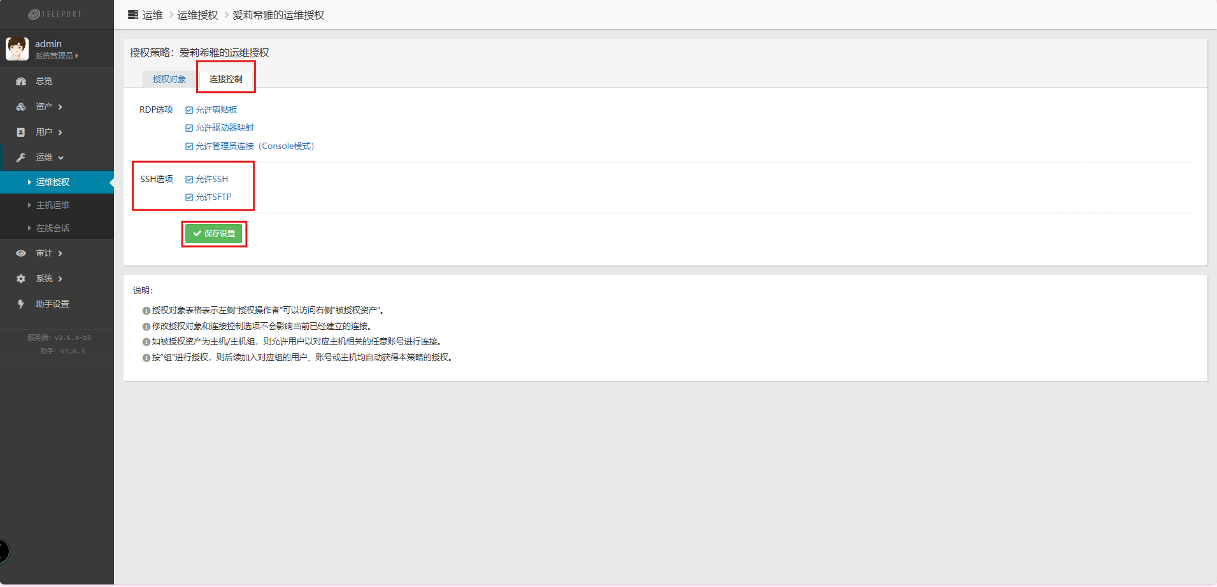Collapse the 运维 menu chevron

61,158
